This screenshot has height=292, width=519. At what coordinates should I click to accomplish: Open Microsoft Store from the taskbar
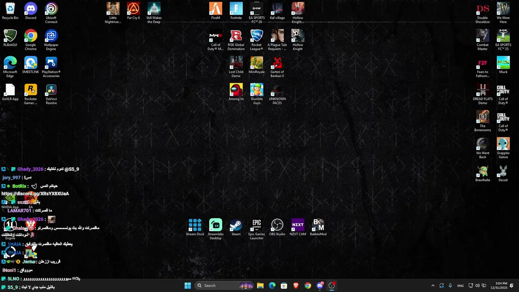[x=284, y=286]
